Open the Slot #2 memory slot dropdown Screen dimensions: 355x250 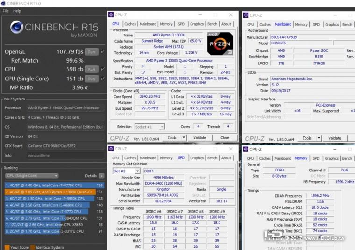(126, 171)
